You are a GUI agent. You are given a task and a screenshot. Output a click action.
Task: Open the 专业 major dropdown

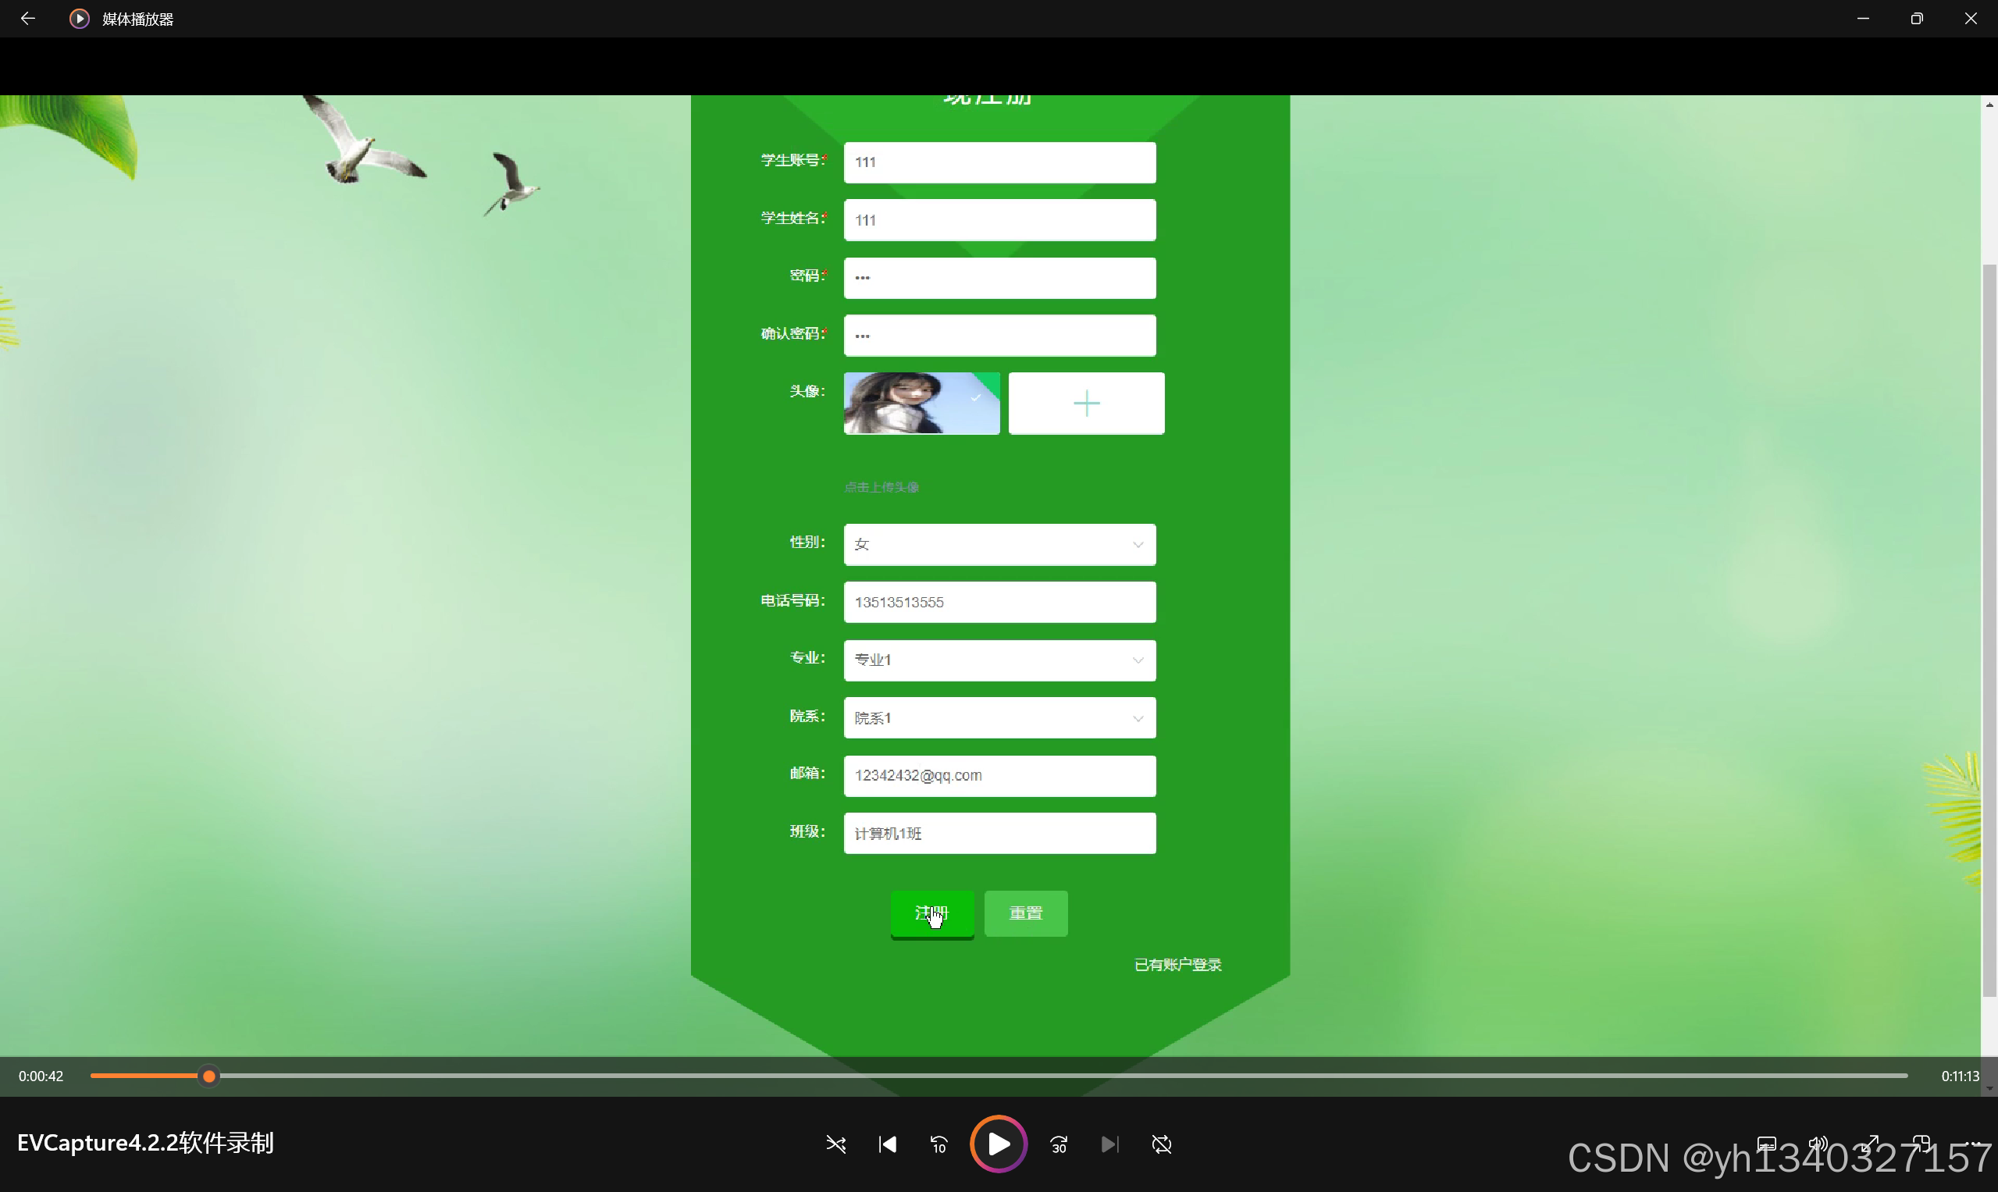click(999, 660)
